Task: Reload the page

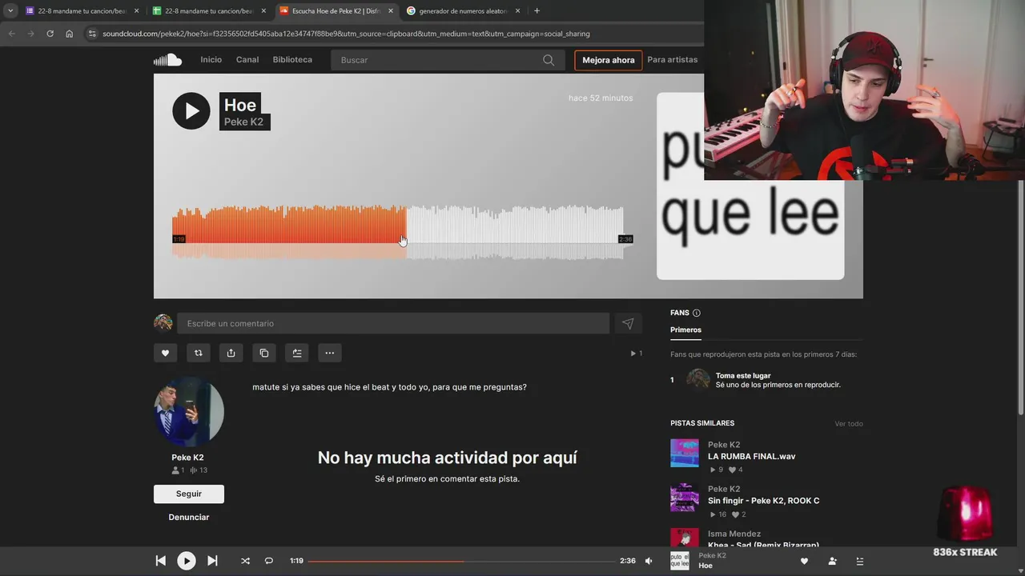Action: (x=50, y=34)
